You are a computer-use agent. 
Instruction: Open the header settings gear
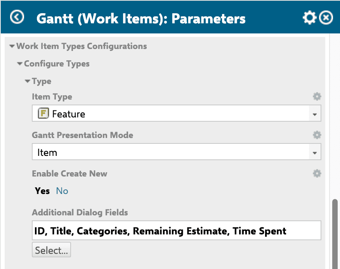309,17
